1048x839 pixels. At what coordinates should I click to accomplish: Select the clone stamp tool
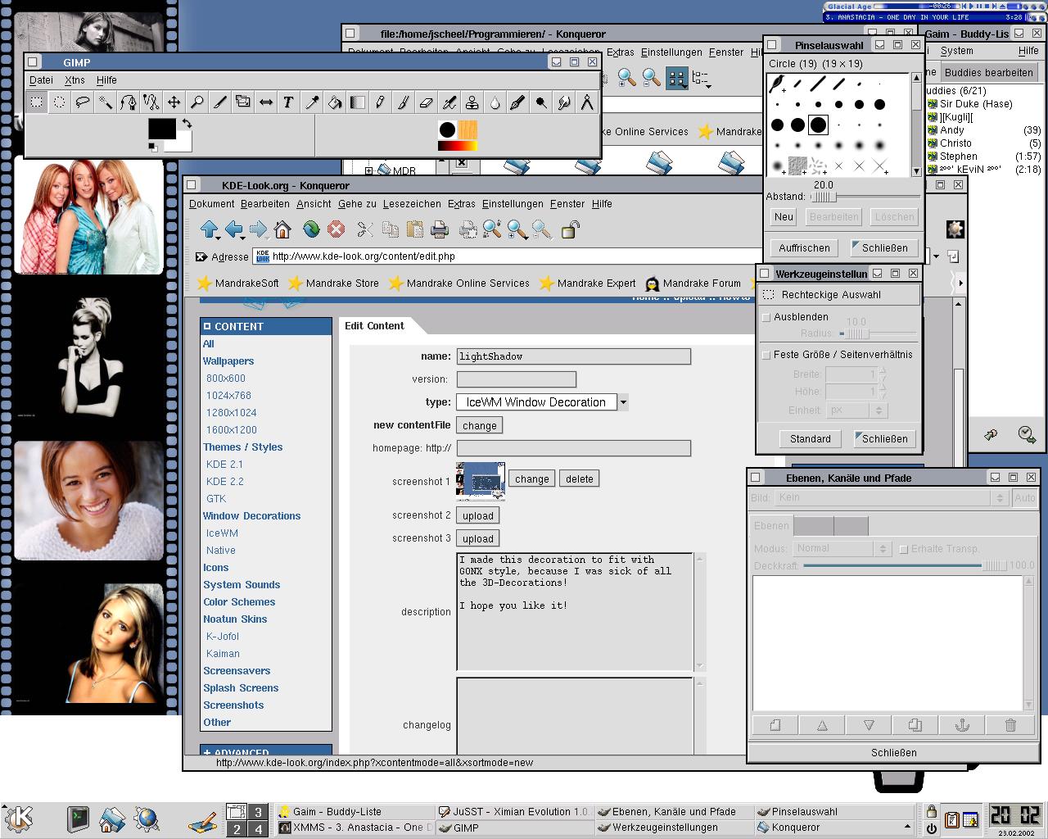click(x=472, y=102)
